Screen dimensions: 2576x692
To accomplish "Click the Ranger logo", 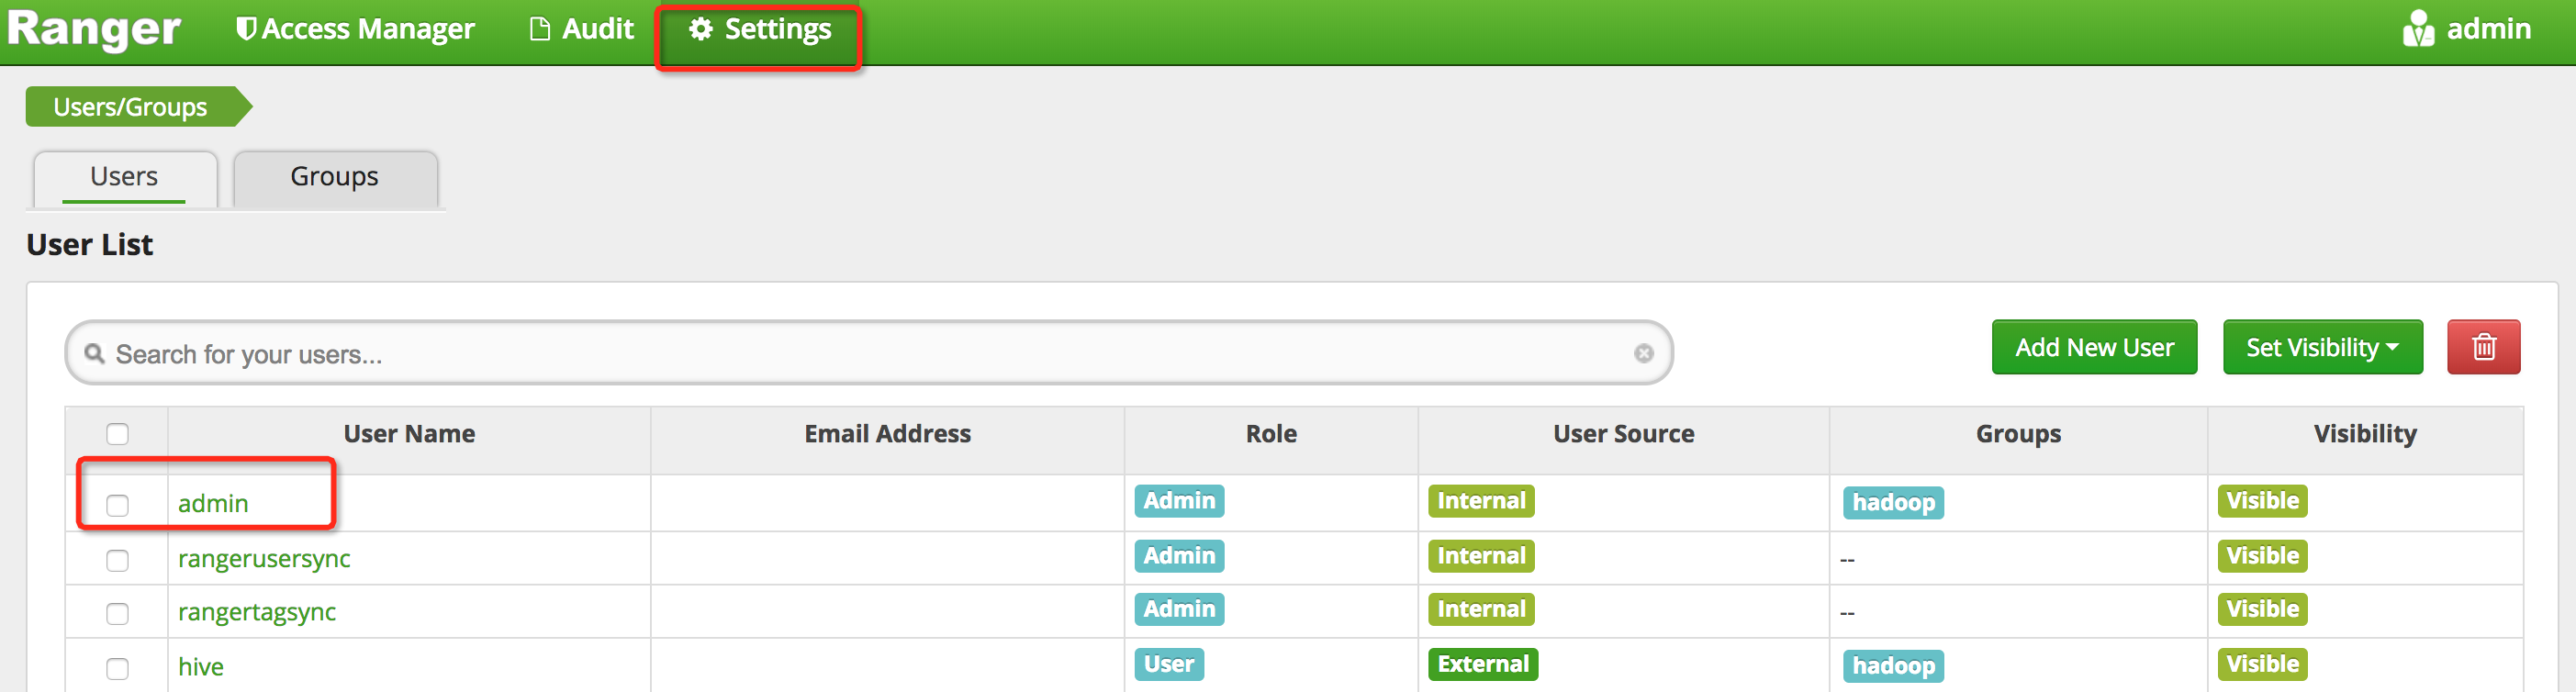I will [x=94, y=29].
